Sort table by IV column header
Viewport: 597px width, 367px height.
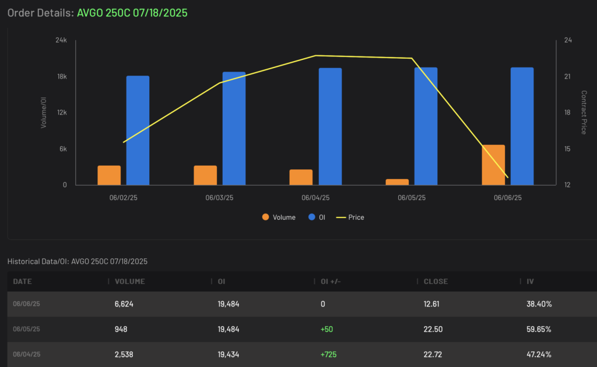pyautogui.click(x=530, y=282)
